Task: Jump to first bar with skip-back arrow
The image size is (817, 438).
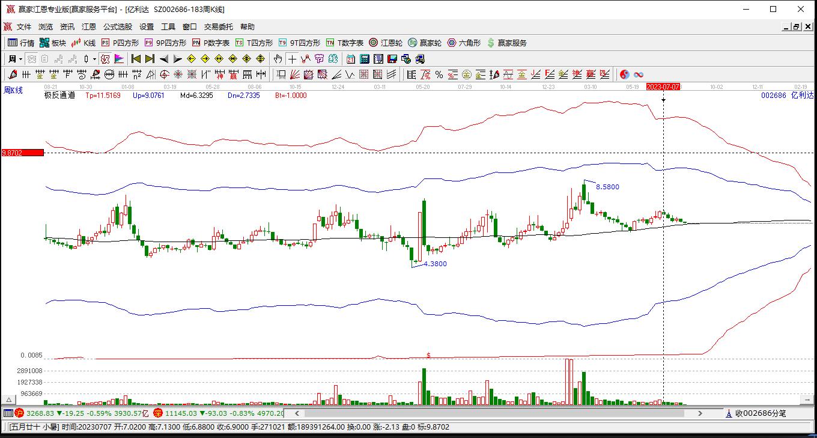Action: (136, 59)
